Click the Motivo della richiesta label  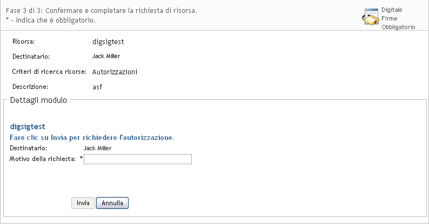(x=43, y=159)
